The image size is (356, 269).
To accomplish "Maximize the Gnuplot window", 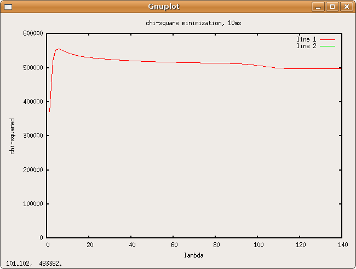I will [332, 7].
